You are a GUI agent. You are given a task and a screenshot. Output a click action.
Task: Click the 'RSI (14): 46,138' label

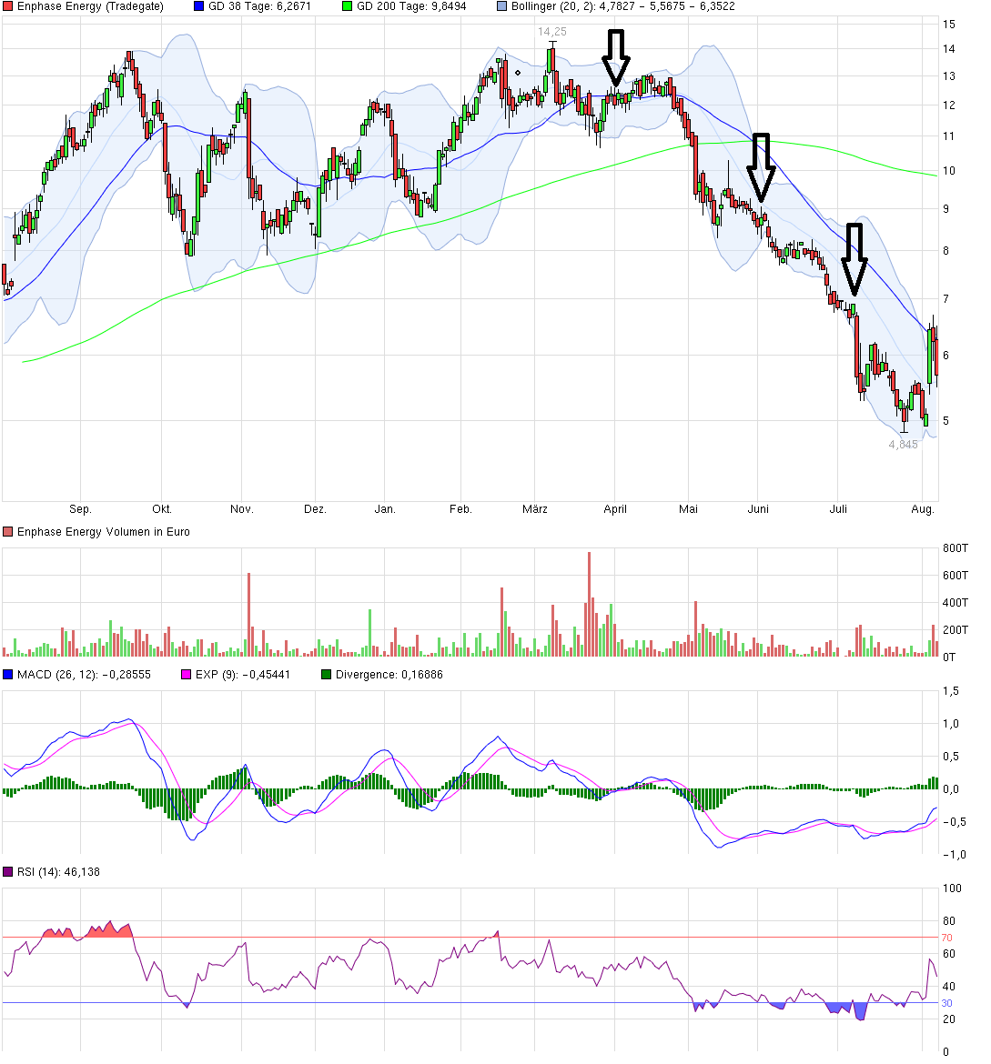point(58,872)
